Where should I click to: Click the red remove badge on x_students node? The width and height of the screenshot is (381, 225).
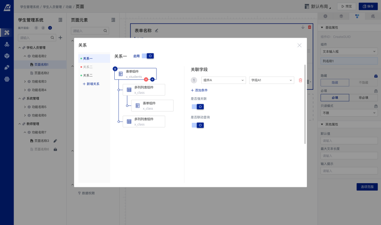point(146,79)
